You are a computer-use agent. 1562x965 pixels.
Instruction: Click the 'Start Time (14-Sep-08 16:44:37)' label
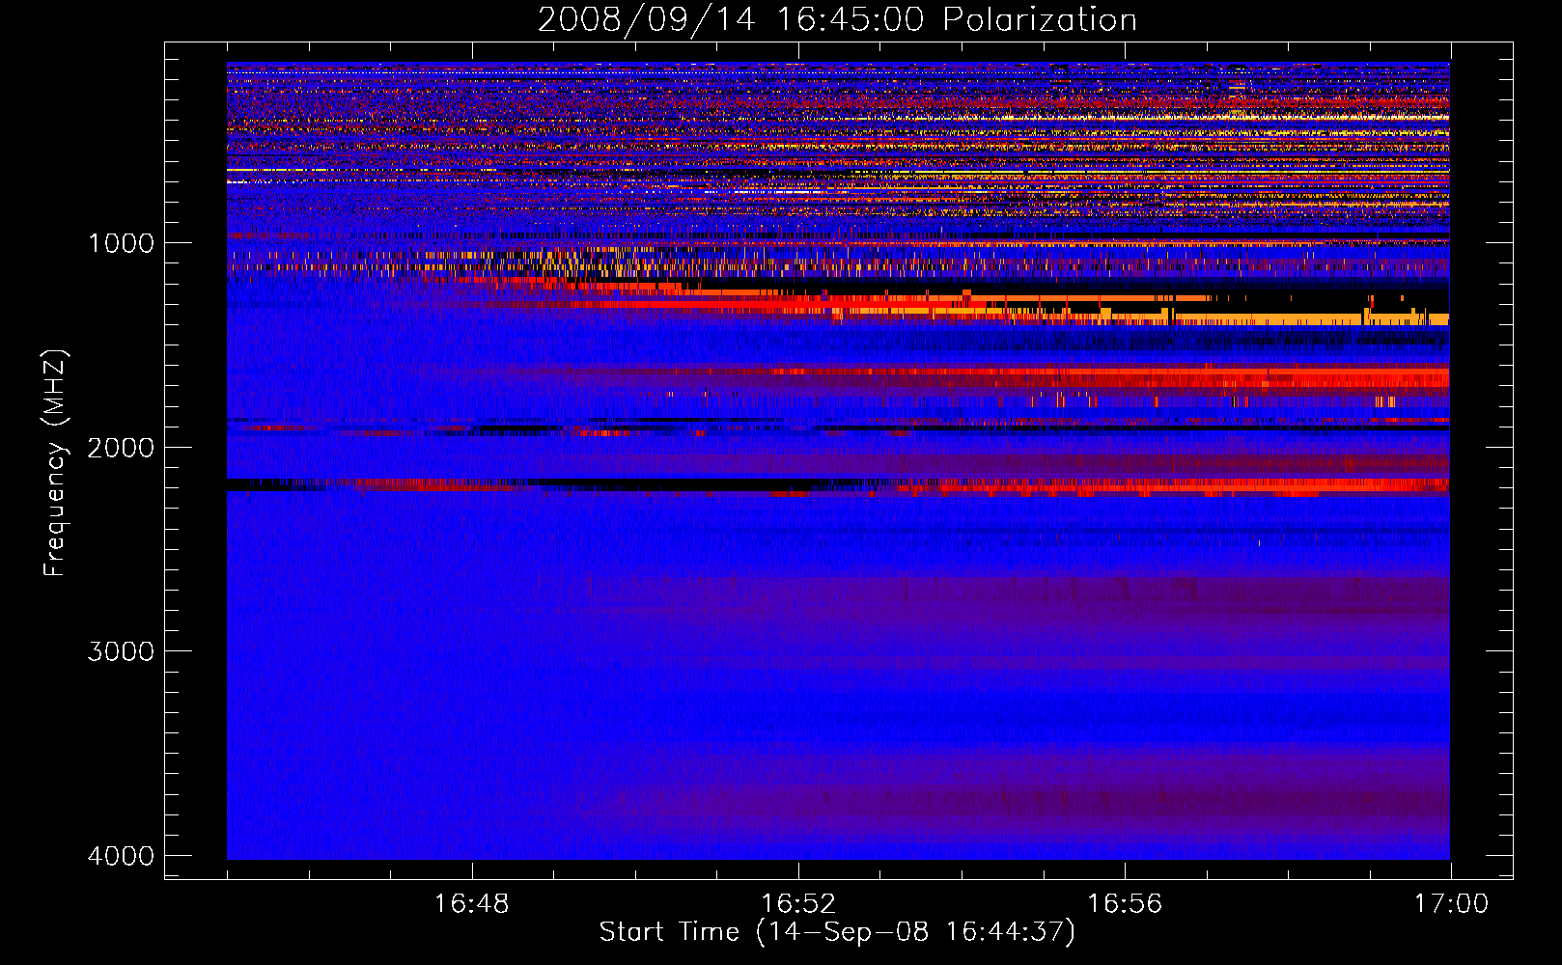[837, 932]
